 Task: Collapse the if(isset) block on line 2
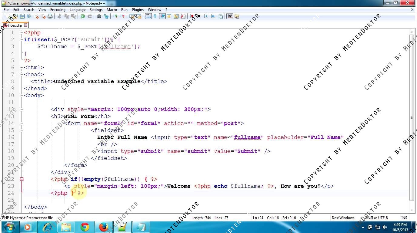point(22,39)
